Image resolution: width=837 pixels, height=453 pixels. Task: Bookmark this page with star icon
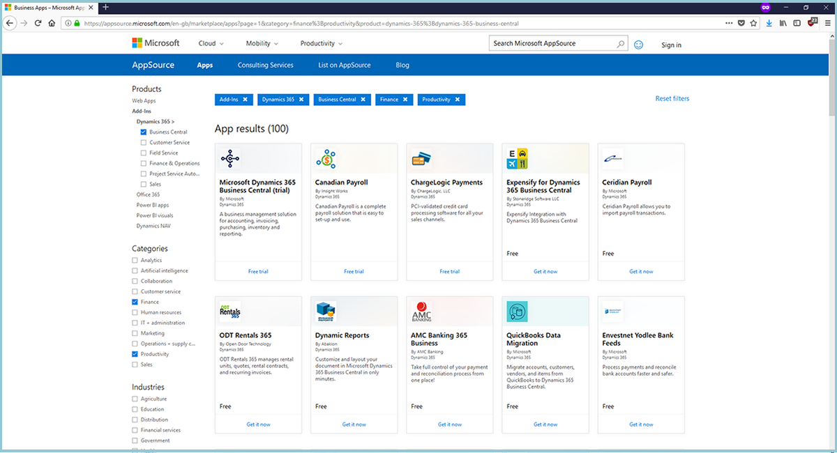(x=753, y=23)
